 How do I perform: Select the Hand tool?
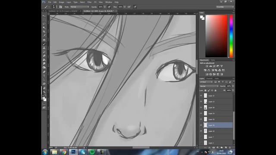click(44, 88)
